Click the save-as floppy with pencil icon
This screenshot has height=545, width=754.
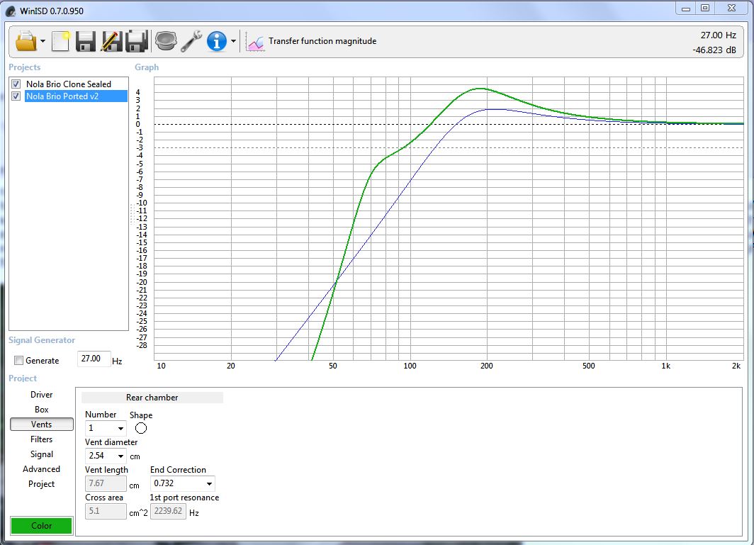coord(111,41)
